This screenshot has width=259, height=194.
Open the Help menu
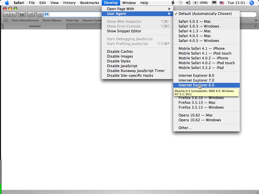(x=144, y=3)
